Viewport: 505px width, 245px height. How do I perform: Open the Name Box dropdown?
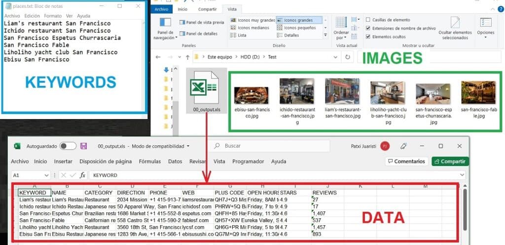tap(46, 175)
